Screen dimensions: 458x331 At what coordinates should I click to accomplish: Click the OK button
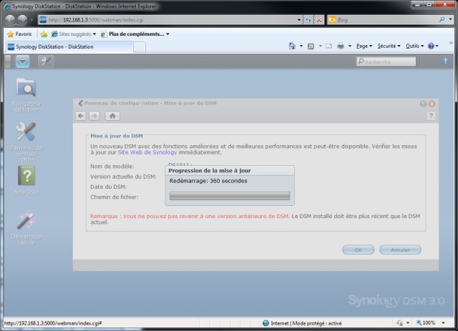point(358,250)
